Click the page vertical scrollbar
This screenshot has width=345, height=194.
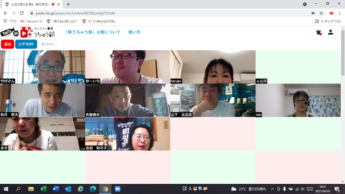click(343, 53)
